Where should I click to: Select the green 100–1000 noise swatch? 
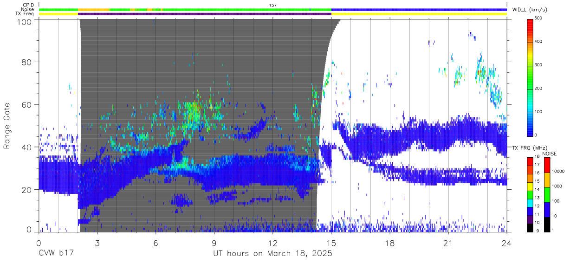click(547, 194)
